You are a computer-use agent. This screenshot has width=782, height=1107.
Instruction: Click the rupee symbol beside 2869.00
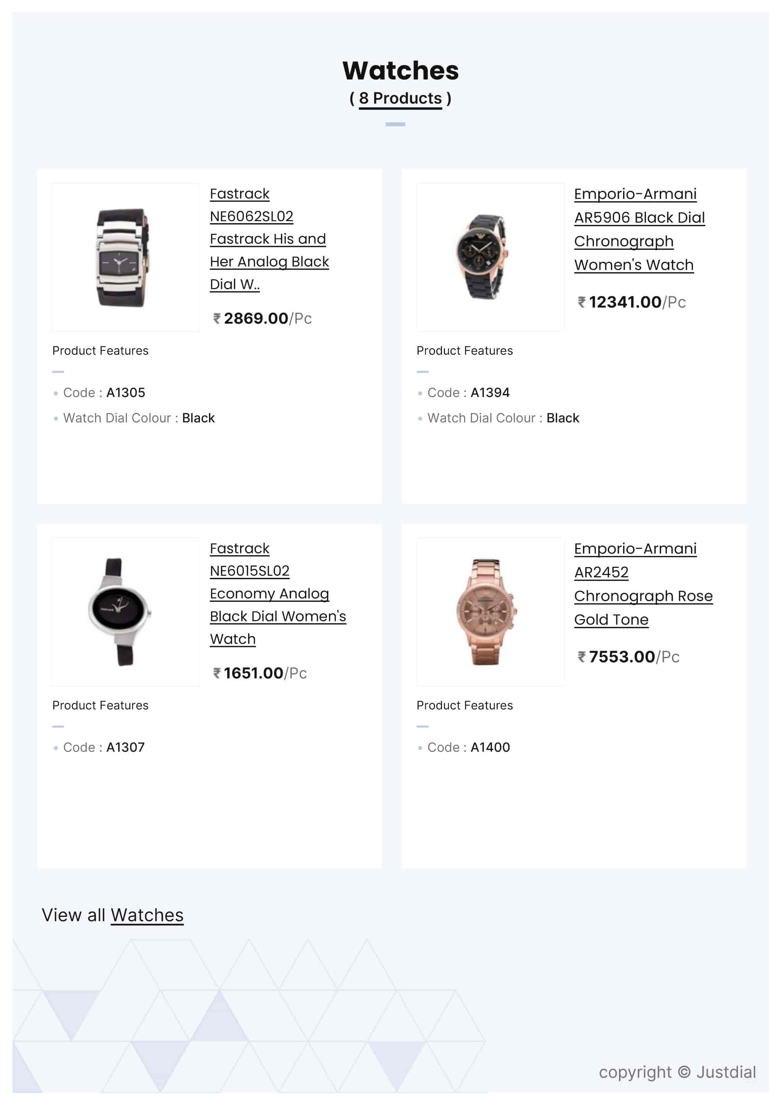[x=217, y=319]
